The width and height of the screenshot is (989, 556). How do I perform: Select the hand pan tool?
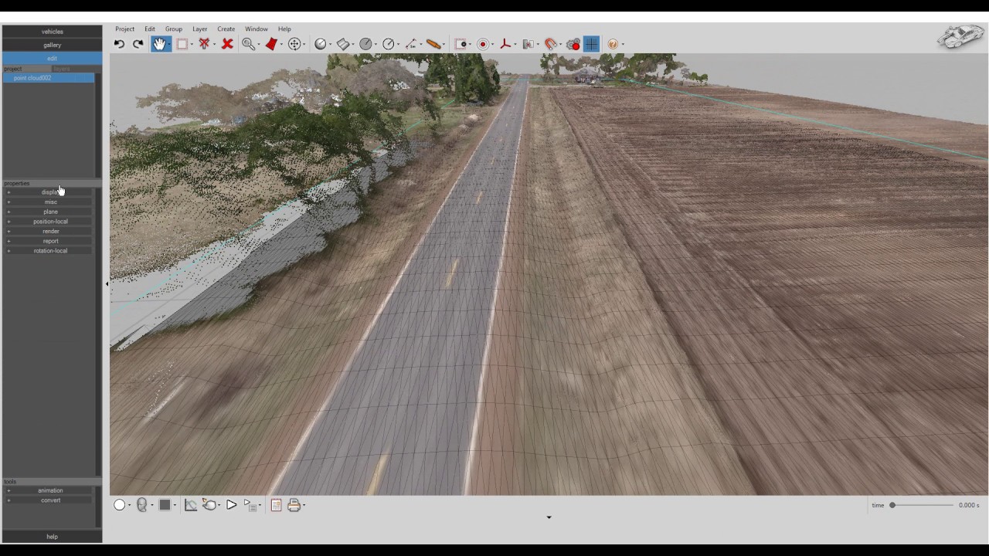tap(158, 44)
